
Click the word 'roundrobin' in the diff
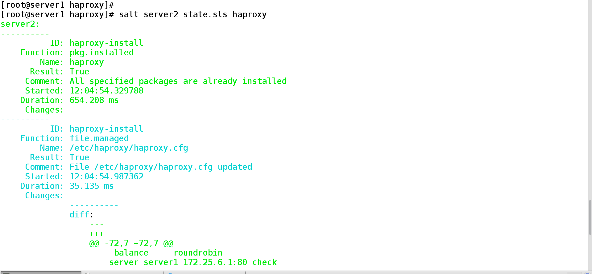198,253
